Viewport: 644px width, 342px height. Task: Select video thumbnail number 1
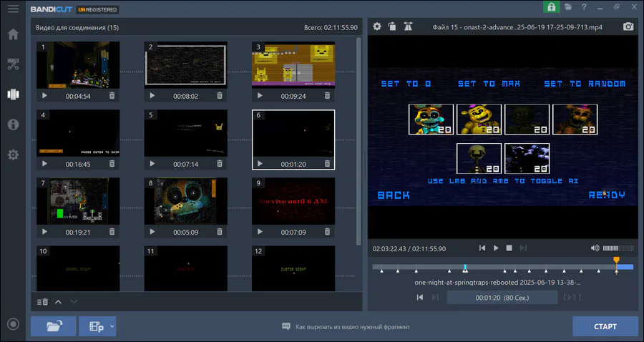pyautogui.click(x=78, y=65)
